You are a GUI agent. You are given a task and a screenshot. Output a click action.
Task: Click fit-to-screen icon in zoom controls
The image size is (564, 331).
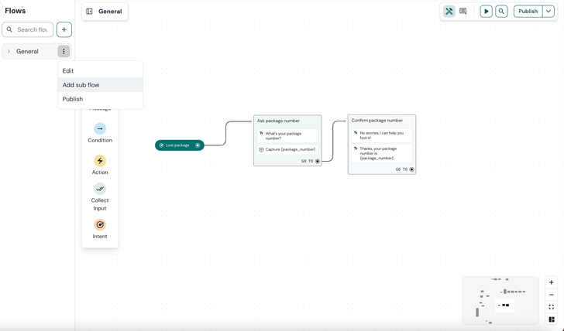552,307
